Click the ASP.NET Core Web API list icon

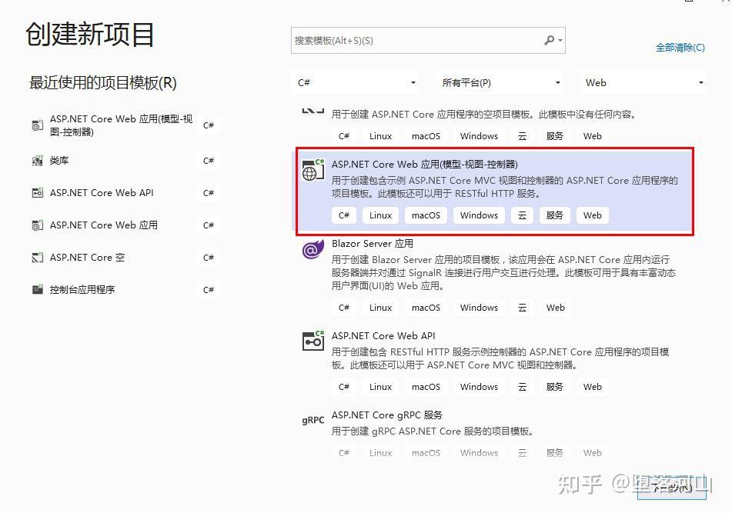313,341
